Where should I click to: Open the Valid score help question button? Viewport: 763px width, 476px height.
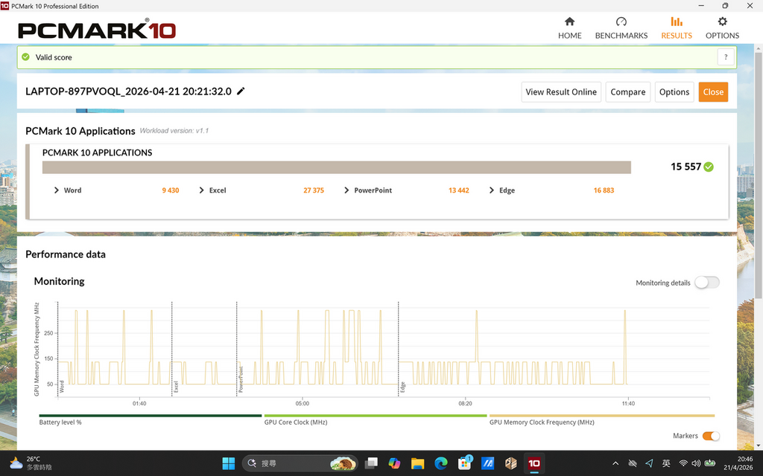725,57
